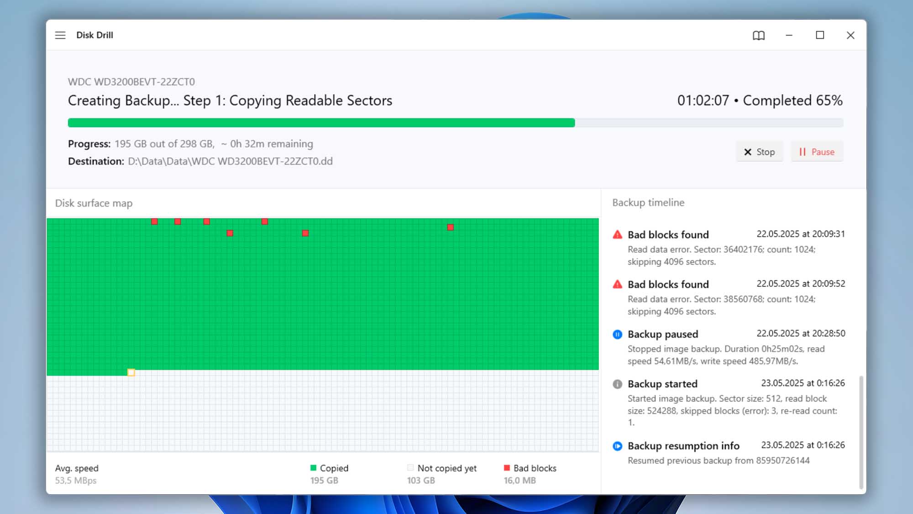913x514 pixels.
Task: Close the Disk Drill window
Action: 850,35
